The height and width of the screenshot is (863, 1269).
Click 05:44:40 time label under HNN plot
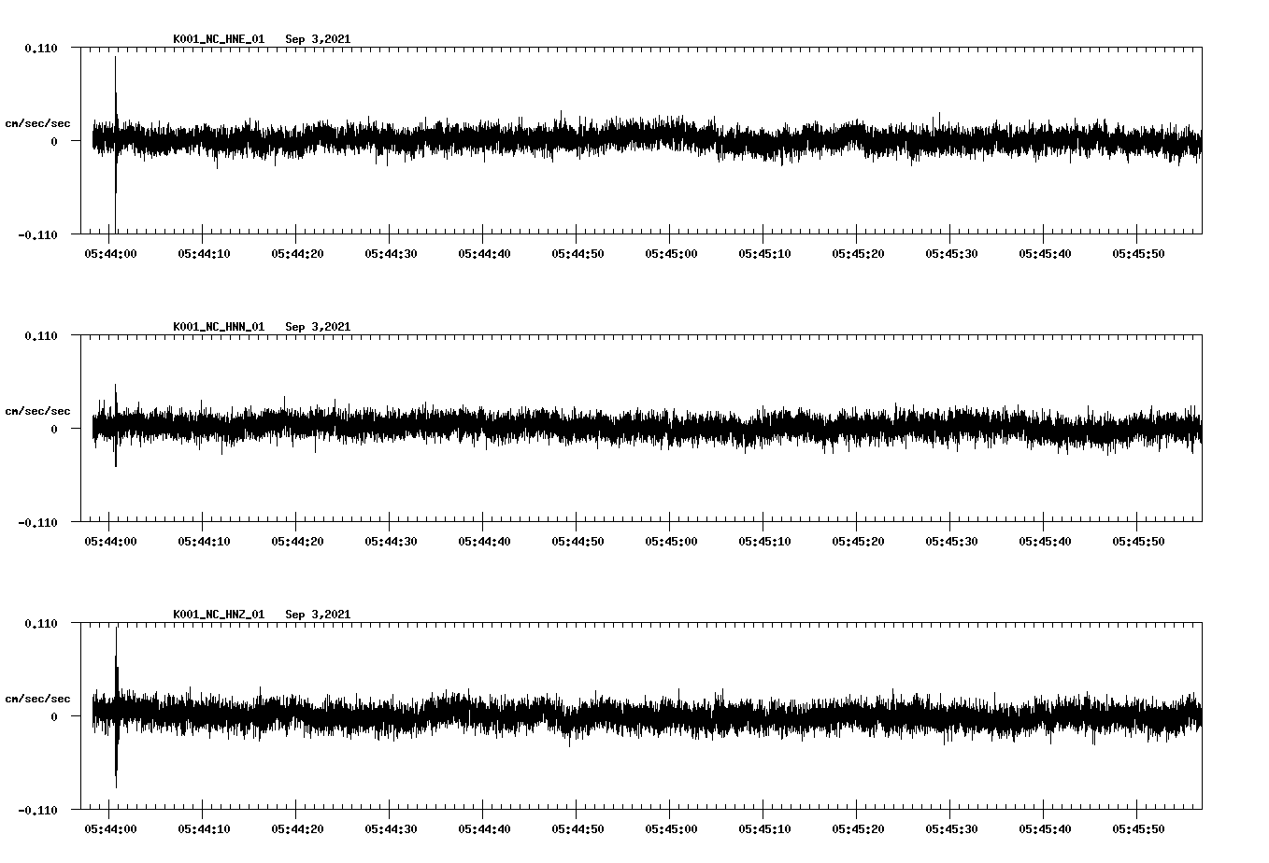tap(485, 541)
